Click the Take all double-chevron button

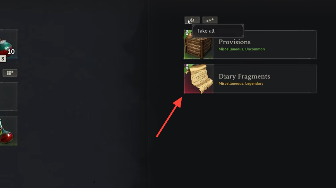click(x=192, y=20)
